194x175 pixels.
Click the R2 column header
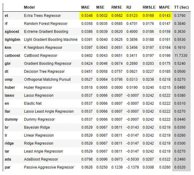tap(129, 7)
